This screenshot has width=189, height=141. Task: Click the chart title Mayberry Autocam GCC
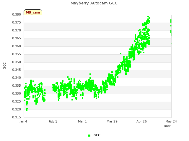coord(94,3)
